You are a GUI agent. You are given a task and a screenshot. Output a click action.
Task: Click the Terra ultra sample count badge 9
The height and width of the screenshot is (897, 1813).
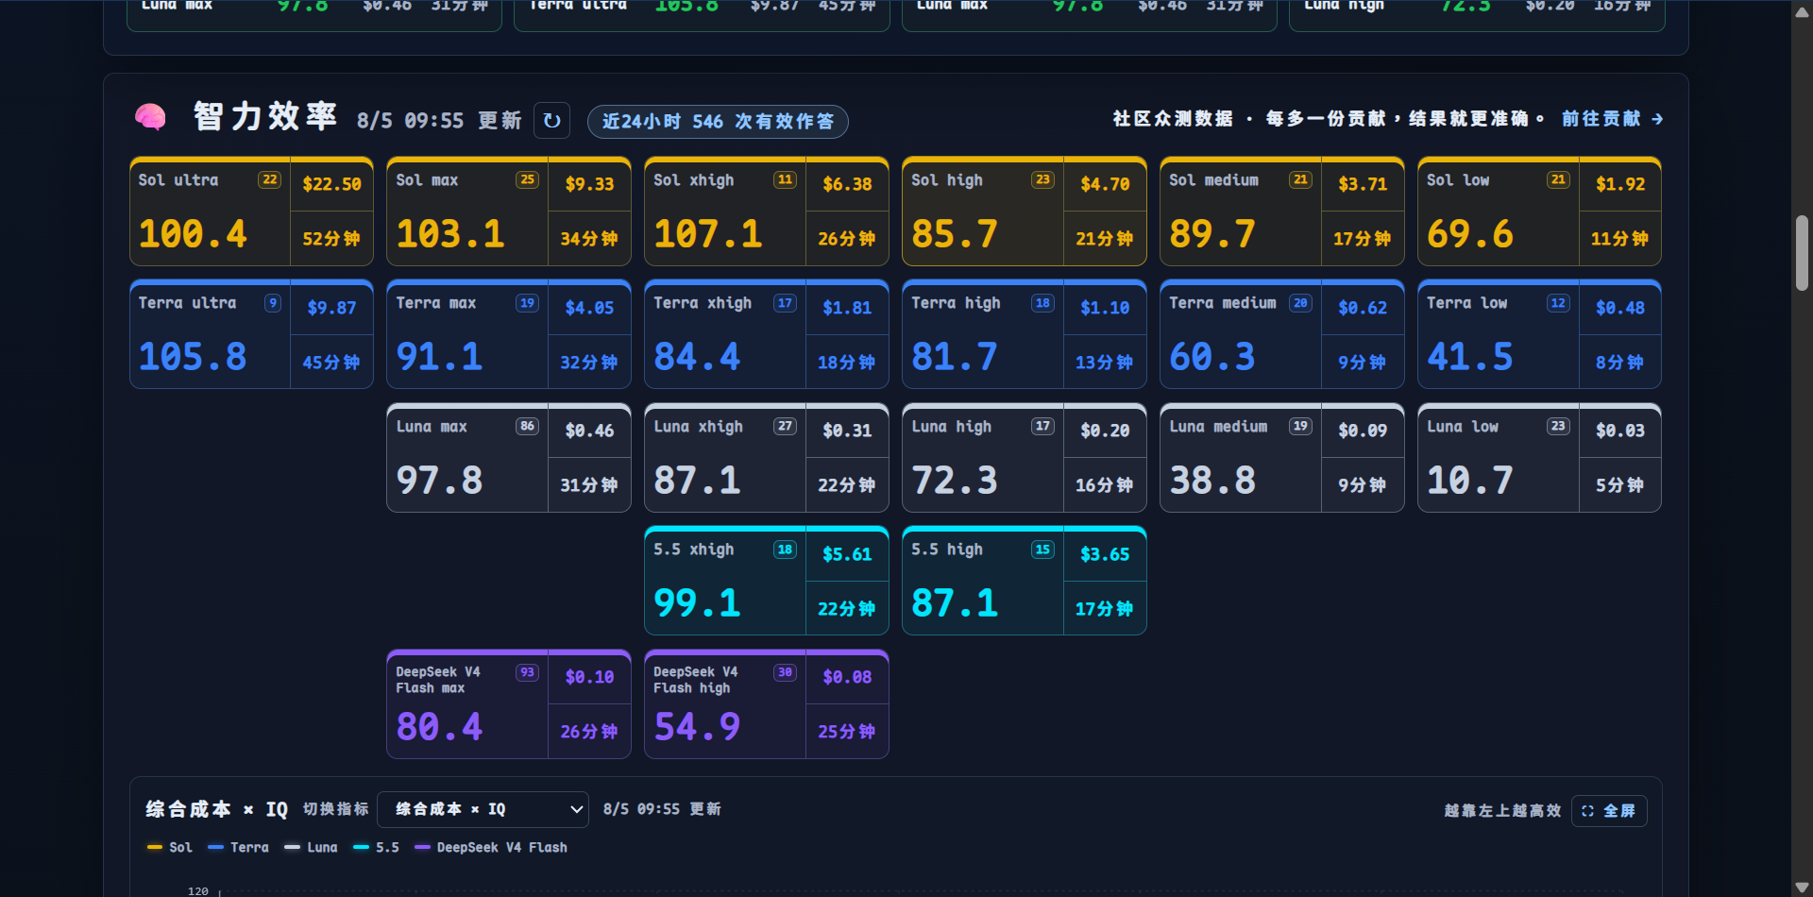[273, 303]
